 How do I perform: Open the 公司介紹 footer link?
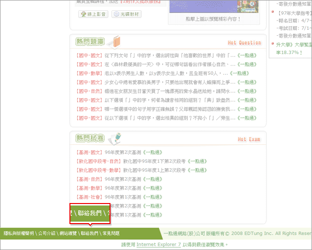tap(47, 234)
